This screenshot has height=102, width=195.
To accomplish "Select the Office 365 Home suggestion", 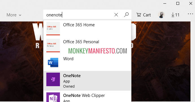I will [87, 29].
